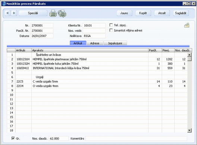Open print preview icon with magnifier
This screenshot has height=145, width=197.
click(62, 13)
